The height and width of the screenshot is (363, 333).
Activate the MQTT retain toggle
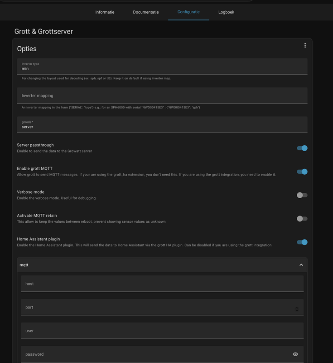coord(301,218)
